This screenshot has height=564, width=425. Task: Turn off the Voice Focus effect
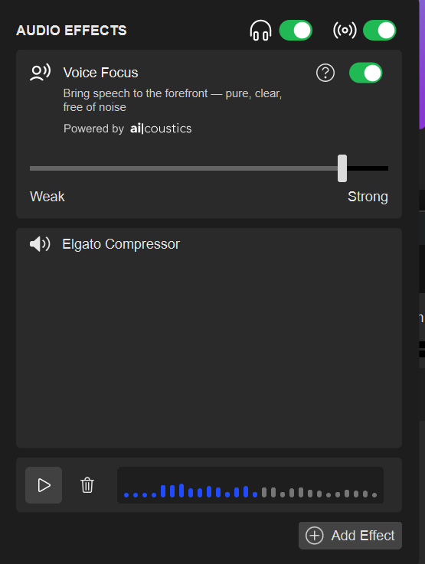365,73
